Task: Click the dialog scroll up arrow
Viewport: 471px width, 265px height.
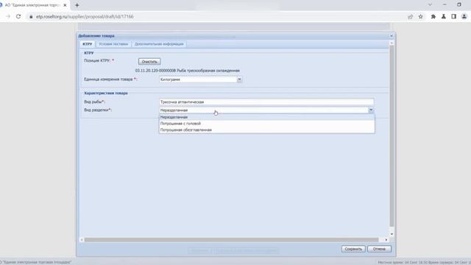Action: (392, 43)
